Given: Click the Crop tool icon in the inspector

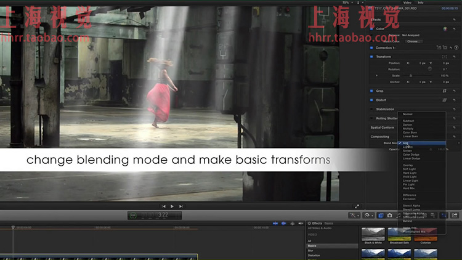Looking at the screenshot, I should 444,91.
